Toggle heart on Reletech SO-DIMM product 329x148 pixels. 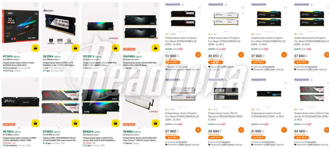point(76,5)
